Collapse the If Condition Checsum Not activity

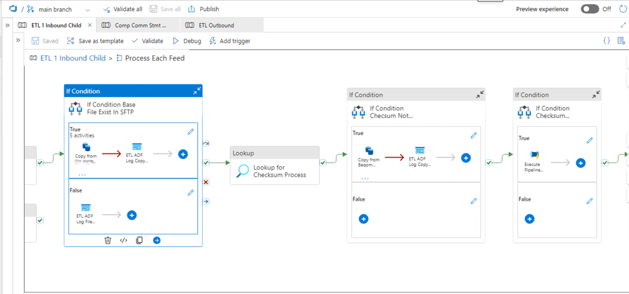pyautogui.click(x=479, y=95)
